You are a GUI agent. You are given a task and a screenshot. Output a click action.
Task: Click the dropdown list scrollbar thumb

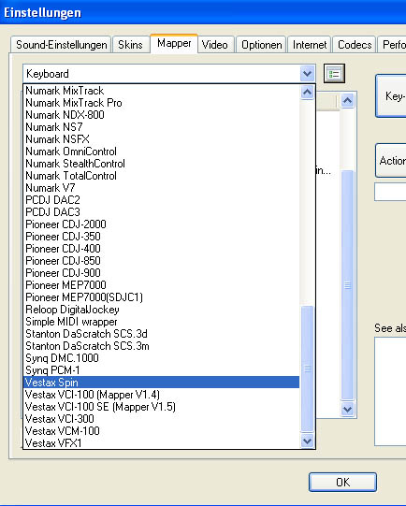click(307, 369)
